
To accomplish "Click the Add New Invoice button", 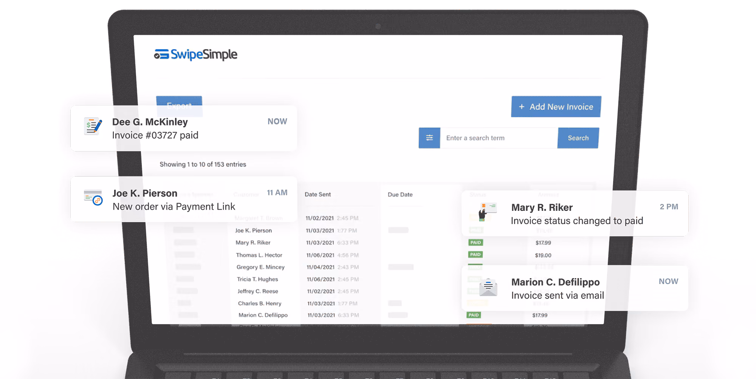I will (x=556, y=107).
